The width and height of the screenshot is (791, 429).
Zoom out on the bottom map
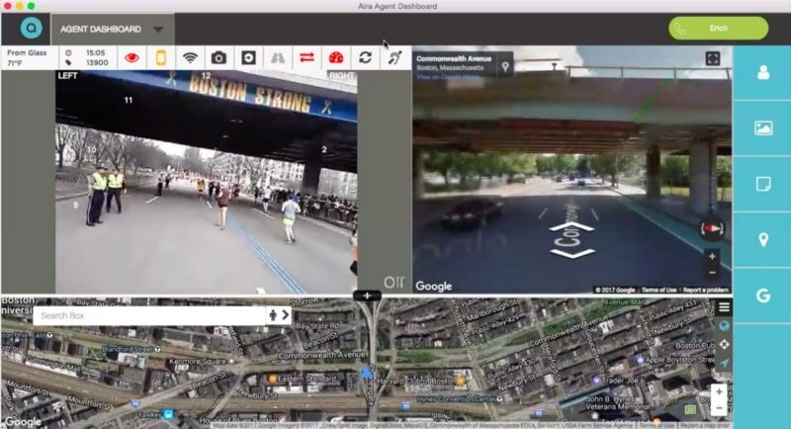tap(719, 408)
